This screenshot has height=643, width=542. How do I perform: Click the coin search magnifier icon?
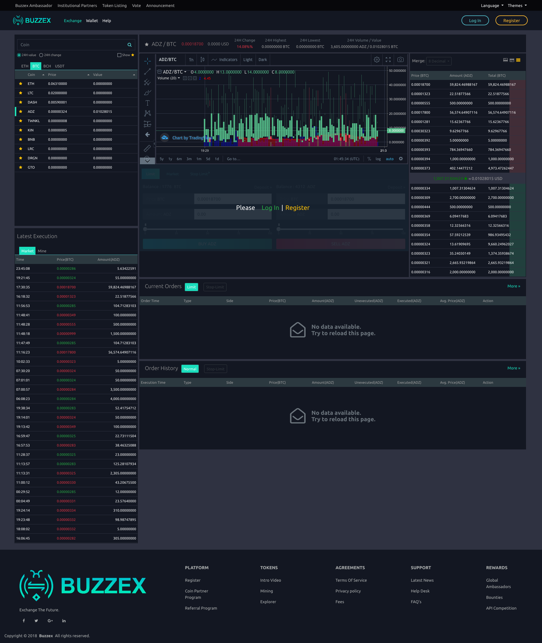point(129,45)
